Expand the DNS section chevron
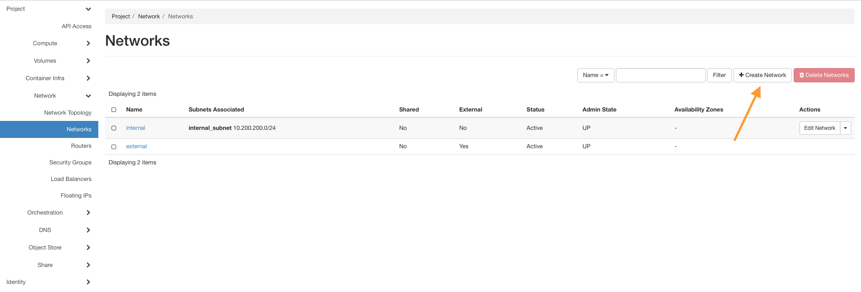The image size is (861, 292). click(88, 230)
